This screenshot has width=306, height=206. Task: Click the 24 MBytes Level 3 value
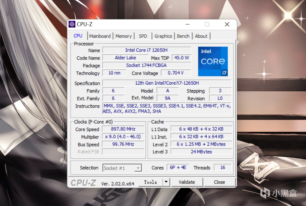pyautogui.click(x=201, y=151)
